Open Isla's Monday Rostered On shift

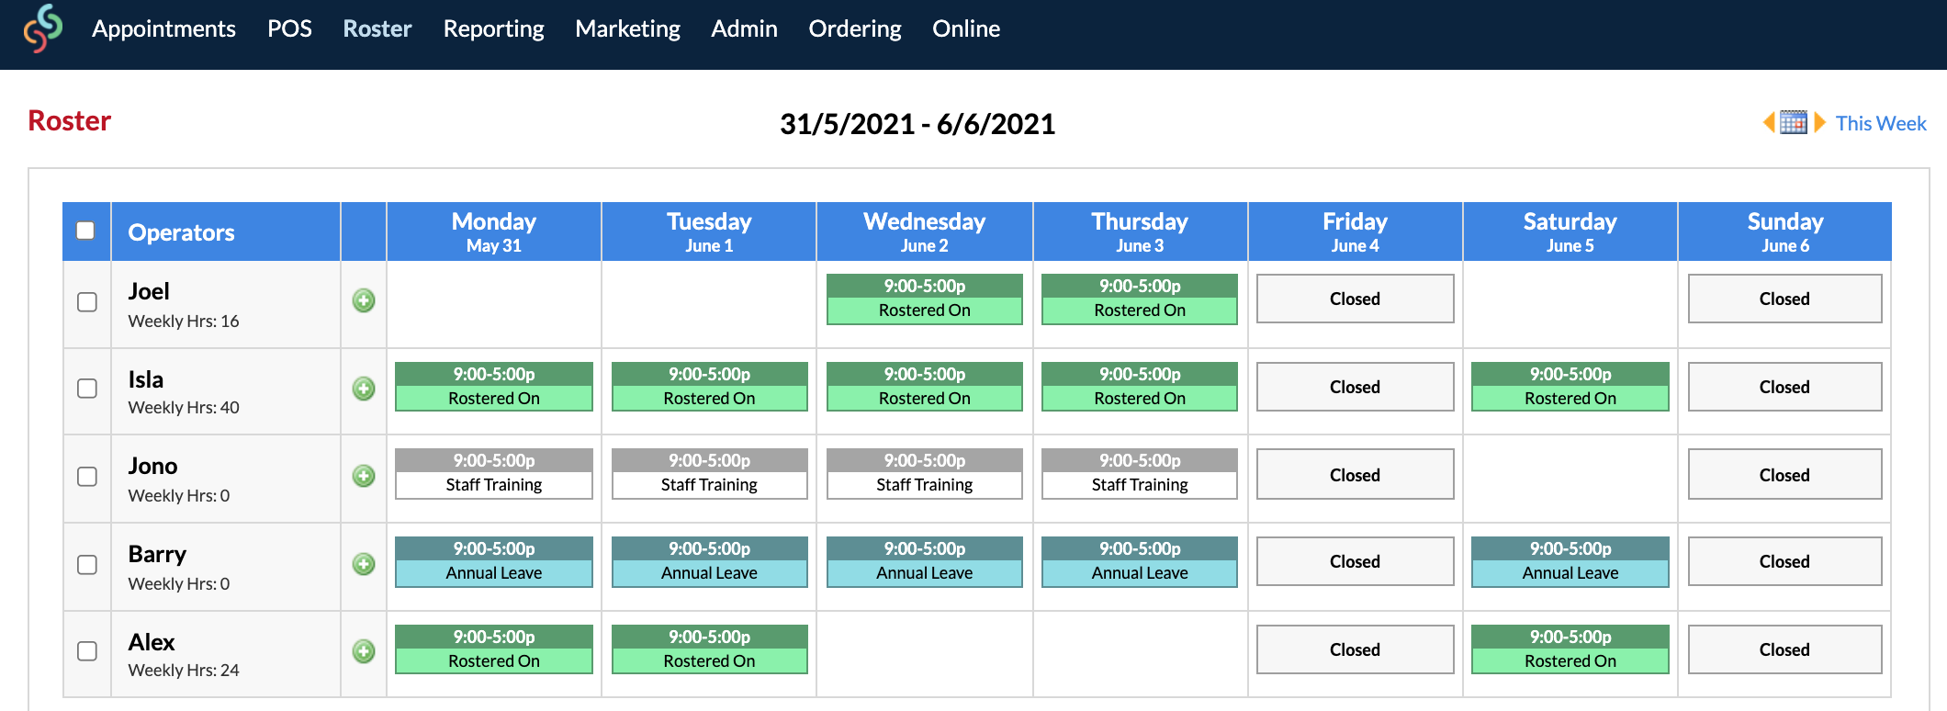pyautogui.click(x=494, y=387)
